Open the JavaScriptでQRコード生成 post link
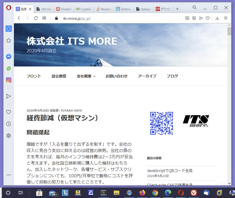Viewport: 235px width, 198px height. pos(170,171)
